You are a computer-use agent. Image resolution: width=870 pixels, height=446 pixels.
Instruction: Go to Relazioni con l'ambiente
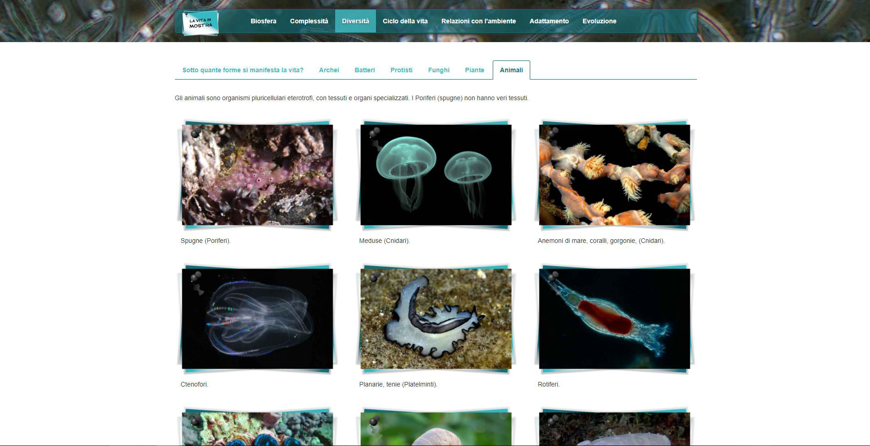[478, 21]
